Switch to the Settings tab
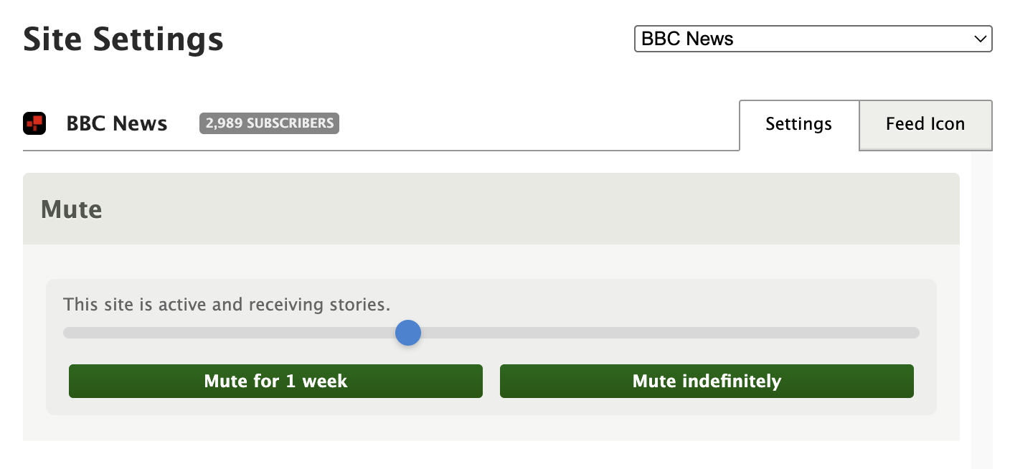1010x469 pixels. (x=798, y=124)
